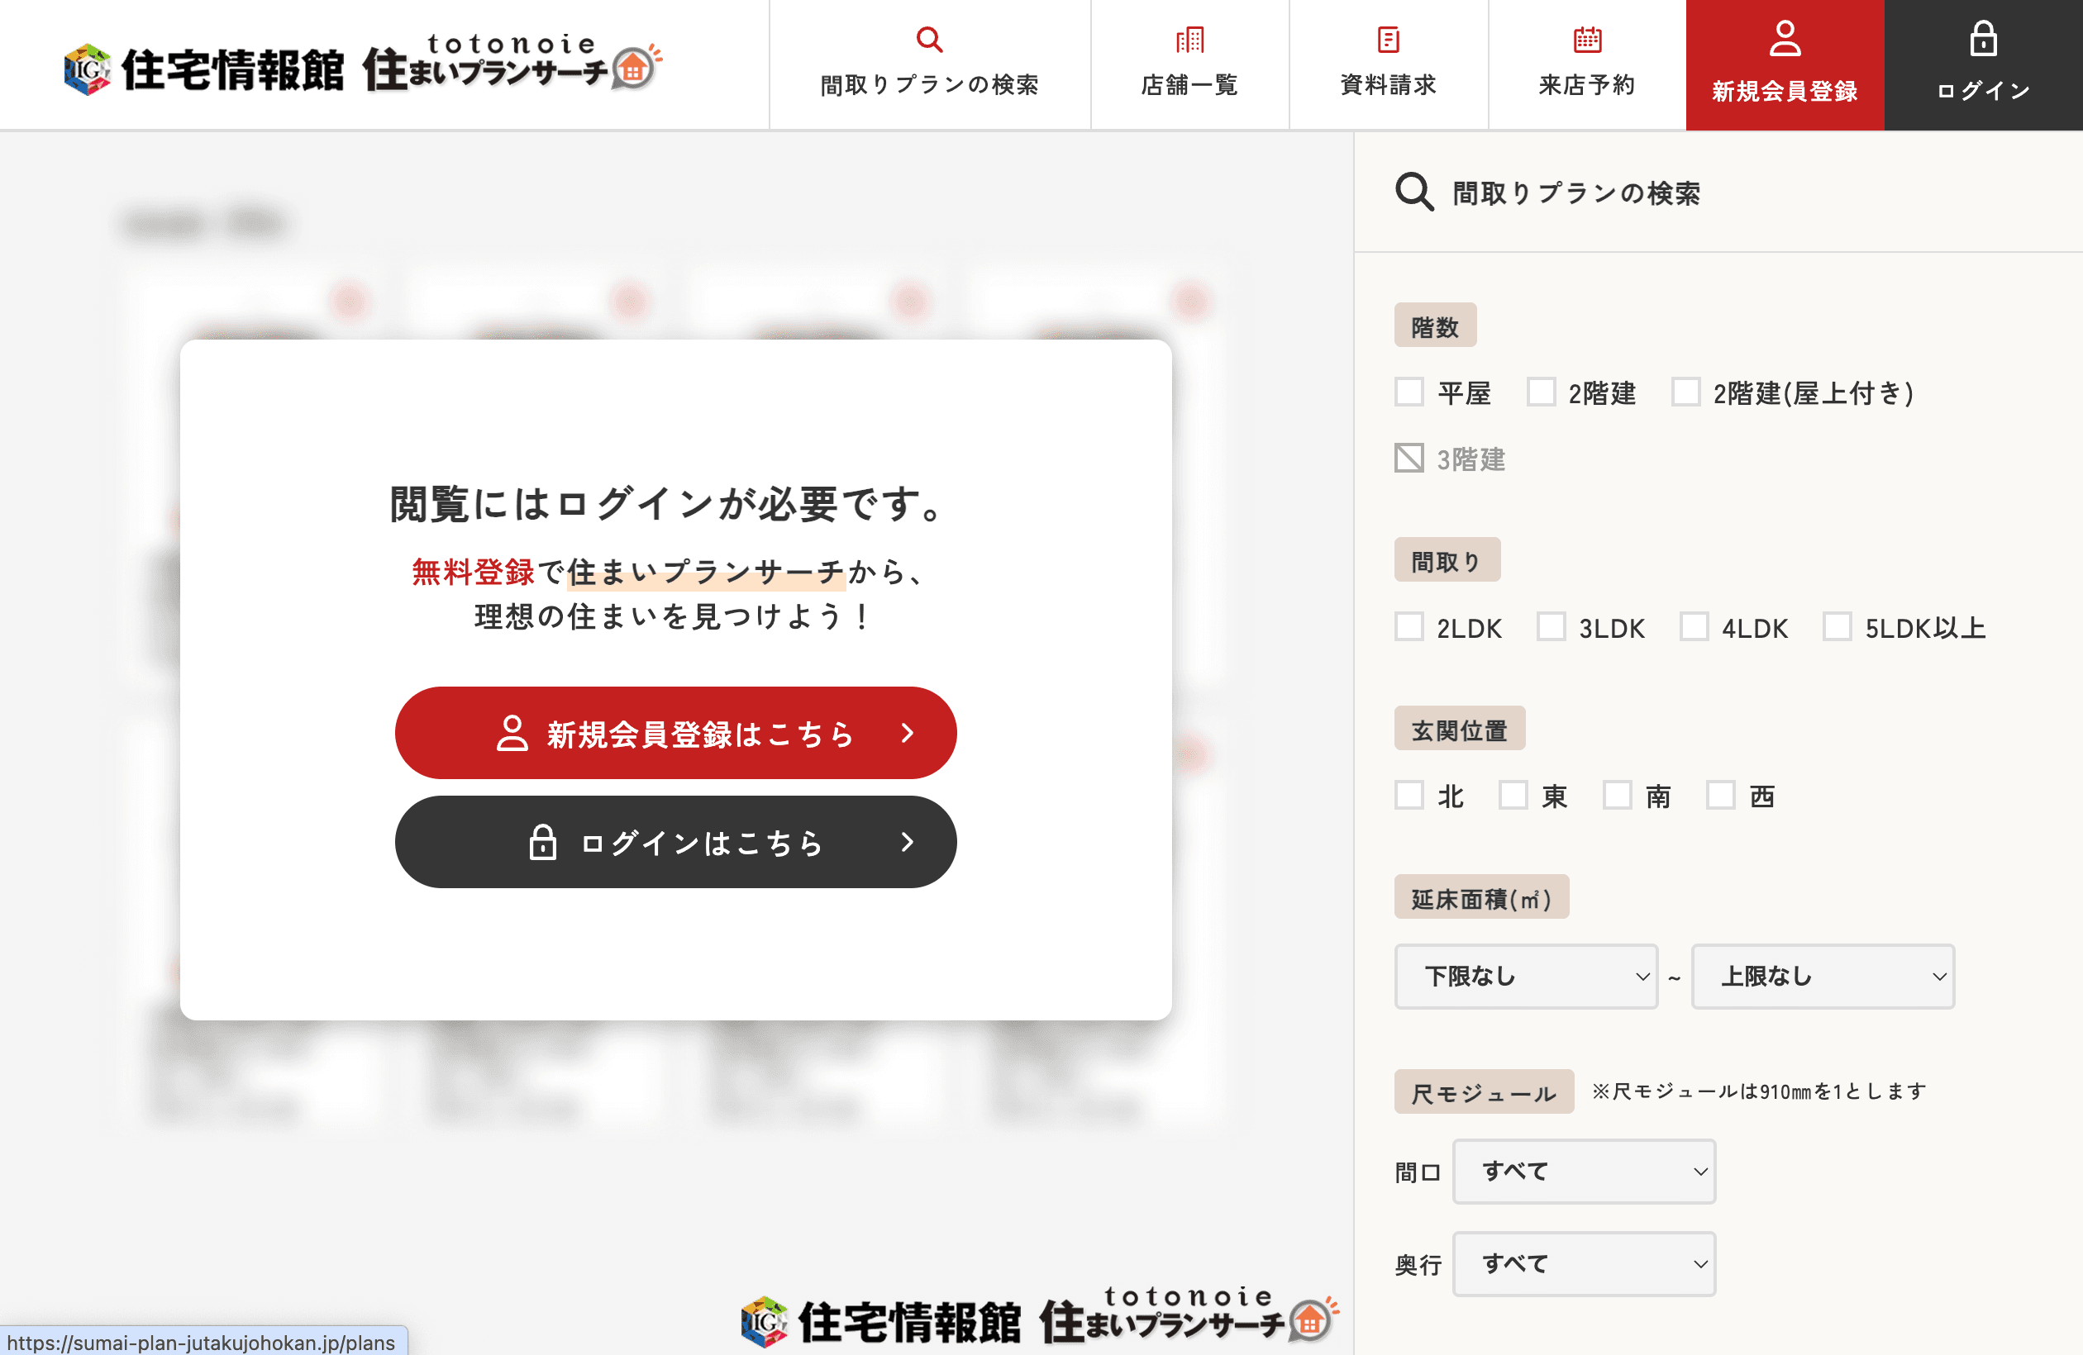Open the 店舗一覧 menu item
Image resolution: width=2083 pixels, height=1355 pixels.
click(x=1189, y=84)
